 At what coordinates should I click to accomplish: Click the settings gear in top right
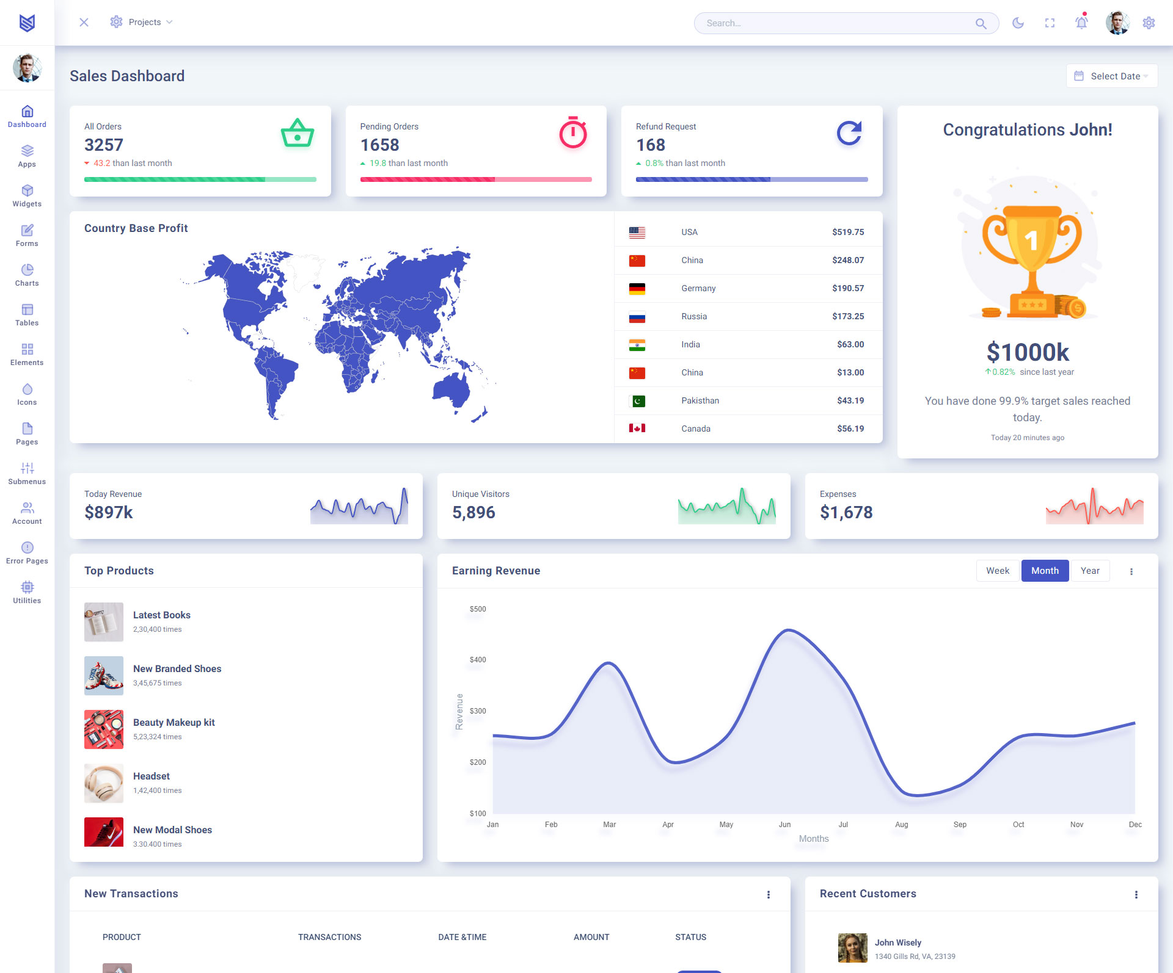1149,23
